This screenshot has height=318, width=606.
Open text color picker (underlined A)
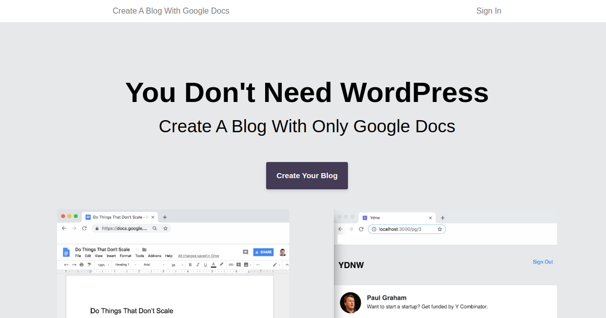[x=213, y=264]
